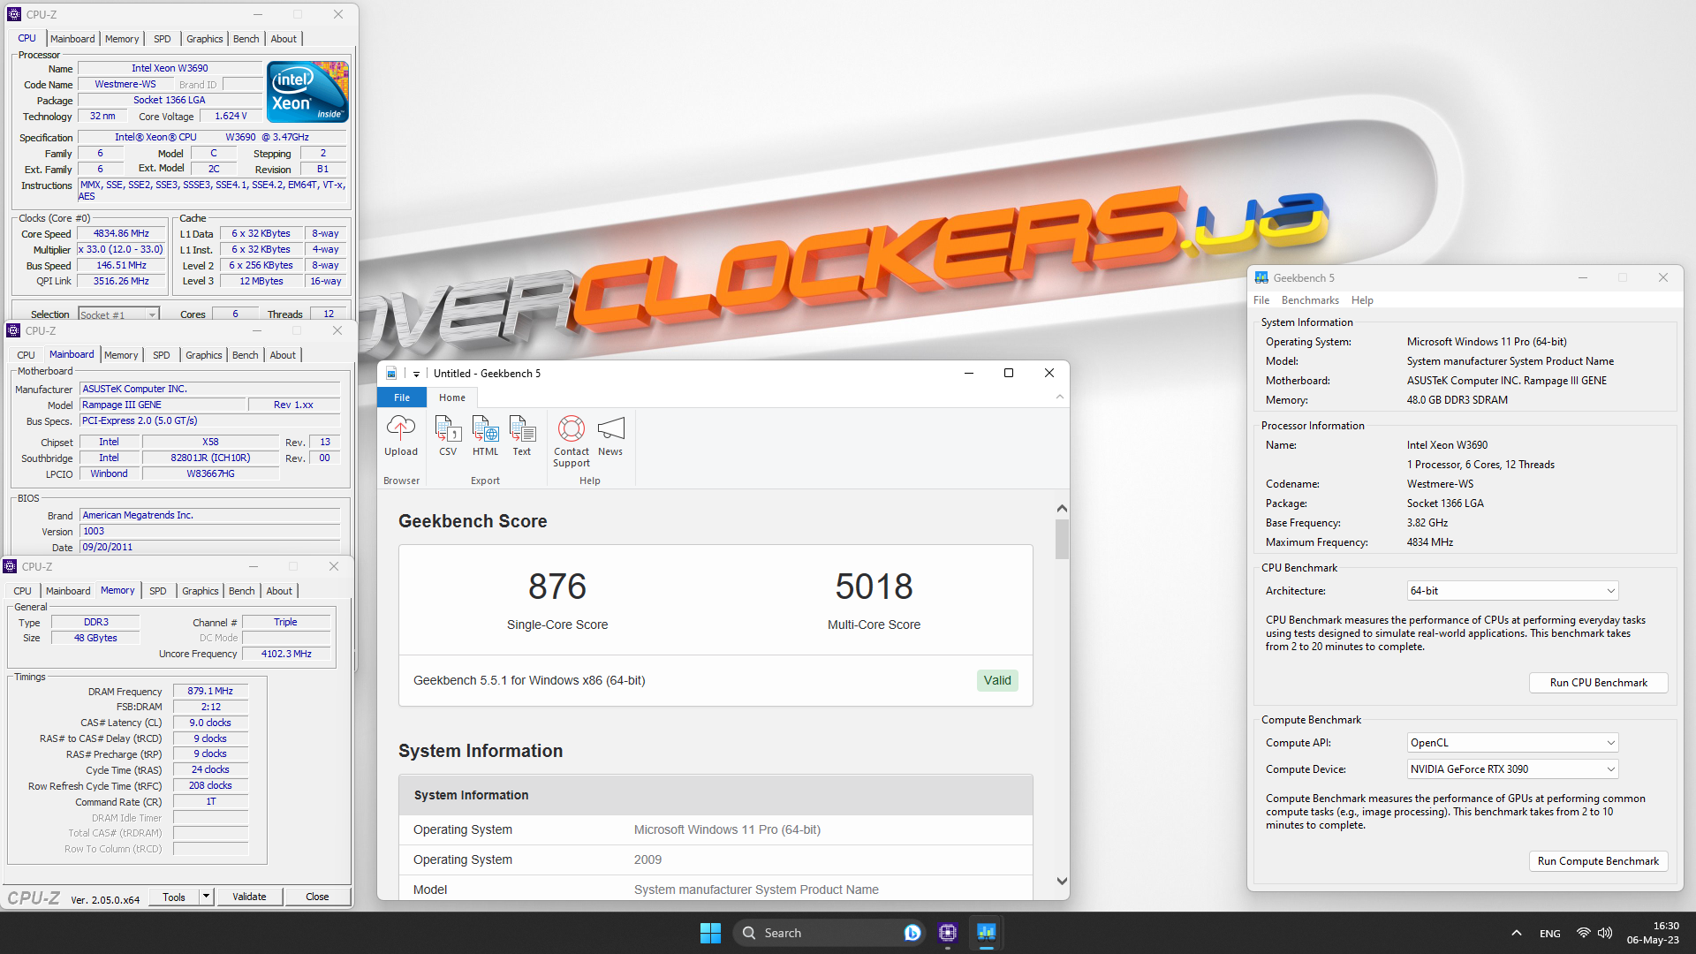Click the CPU-Z Close button

(317, 897)
